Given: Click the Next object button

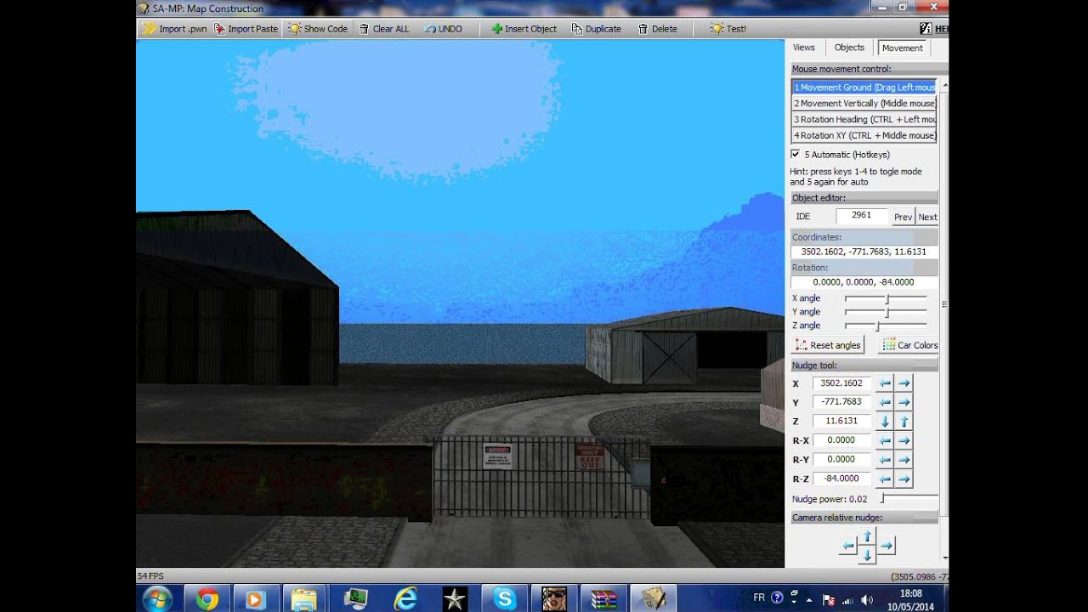Looking at the screenshot, I should tap(927, 217).
